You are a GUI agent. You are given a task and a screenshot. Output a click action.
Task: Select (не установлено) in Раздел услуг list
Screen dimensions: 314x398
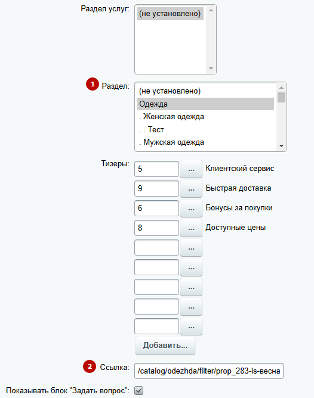point(170,14)
